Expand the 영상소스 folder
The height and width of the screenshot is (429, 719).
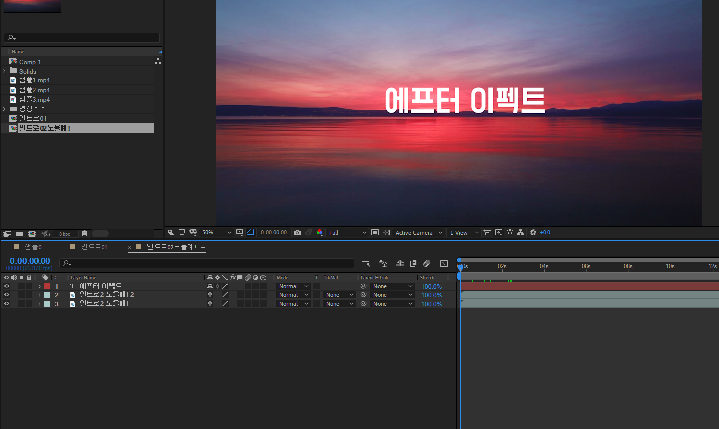(4, 109)
